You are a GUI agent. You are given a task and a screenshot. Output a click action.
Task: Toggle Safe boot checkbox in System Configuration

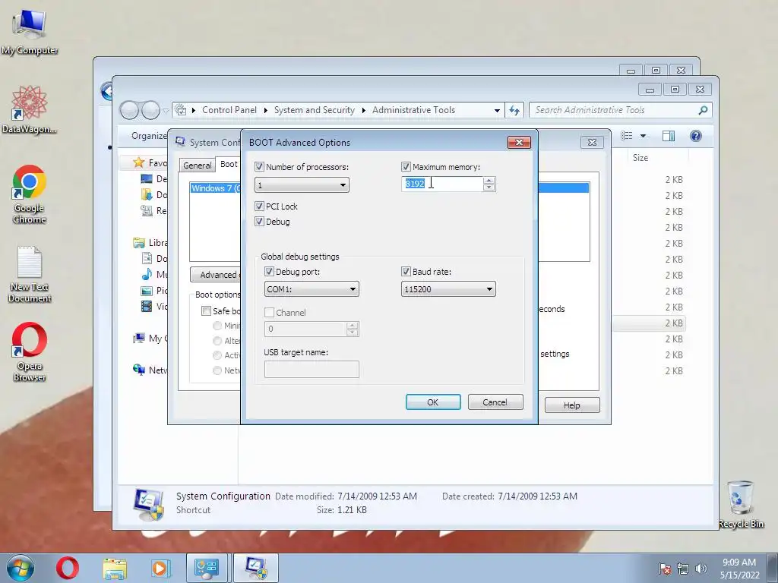point(206,310)
